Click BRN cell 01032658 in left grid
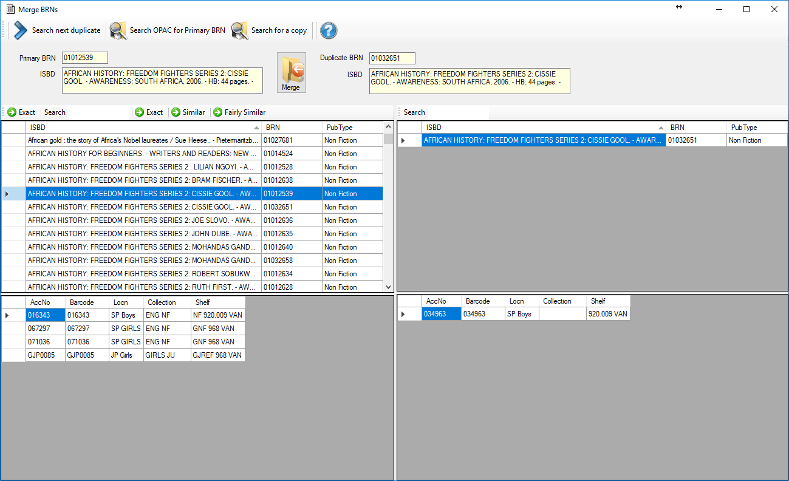This screenshot has height=481, width=789. pos(292,261)
